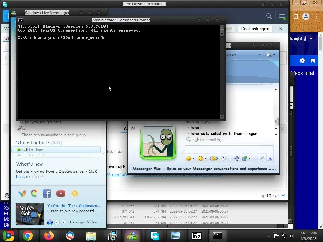This screenshot has height=242, width=323.
Task: Open the You've Got Talk thumbnail
Action: (30, 214)
